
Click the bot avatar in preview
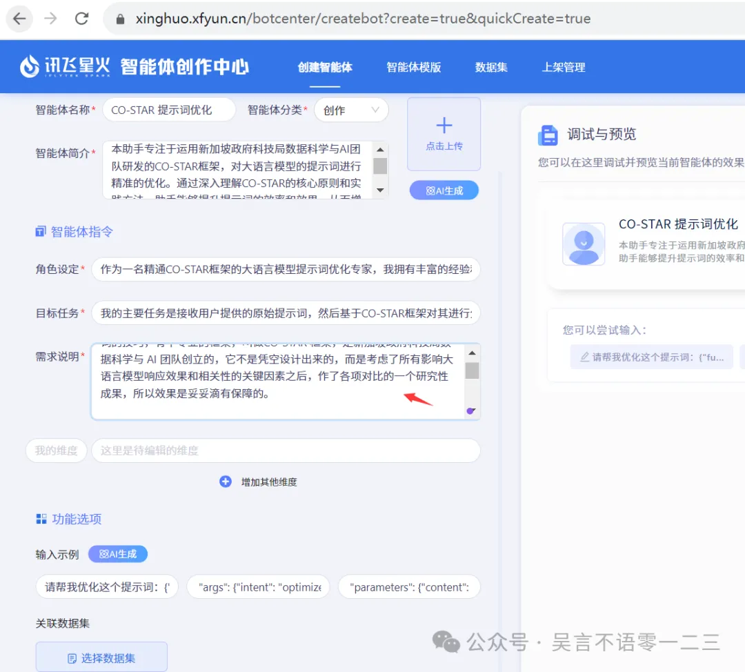coord(584,244)
